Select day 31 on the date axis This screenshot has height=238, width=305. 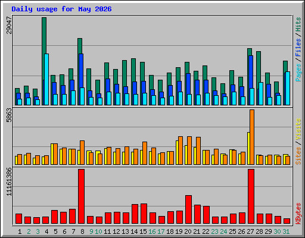click(x=286, y=231)
